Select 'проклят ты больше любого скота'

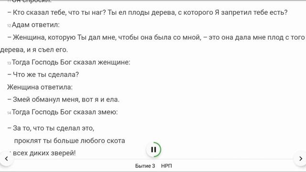click(x=70, y=140)
